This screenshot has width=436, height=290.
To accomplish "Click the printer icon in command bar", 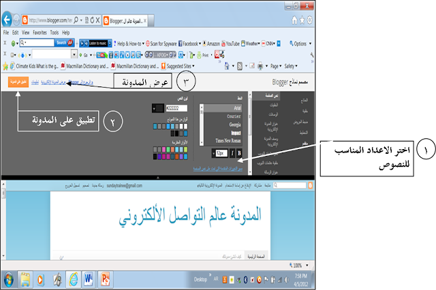I will (260, 66).
